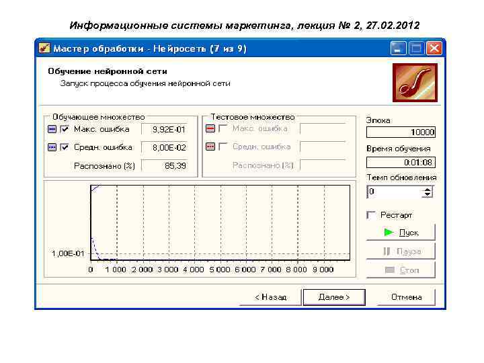Close the Мастер обработки window

[434, 48]
